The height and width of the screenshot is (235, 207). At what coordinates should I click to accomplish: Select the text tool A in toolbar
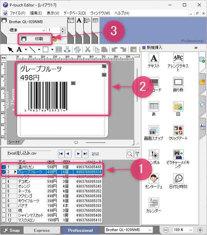[x=19, y=50]
